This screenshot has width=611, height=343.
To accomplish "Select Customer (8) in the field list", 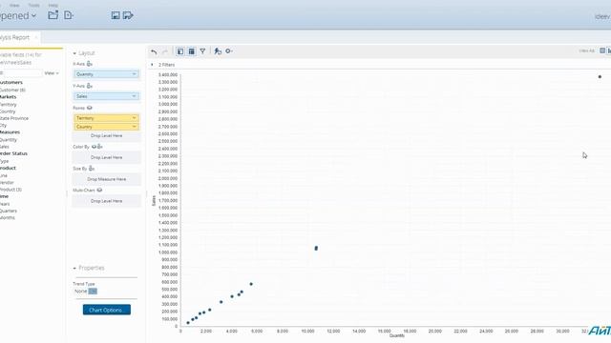I will coord(12,90).
